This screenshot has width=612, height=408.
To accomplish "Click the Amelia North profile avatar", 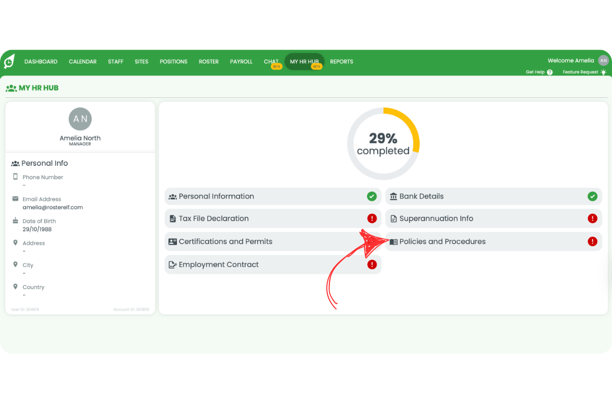I will pyautogui.click(x=80, y=119).
